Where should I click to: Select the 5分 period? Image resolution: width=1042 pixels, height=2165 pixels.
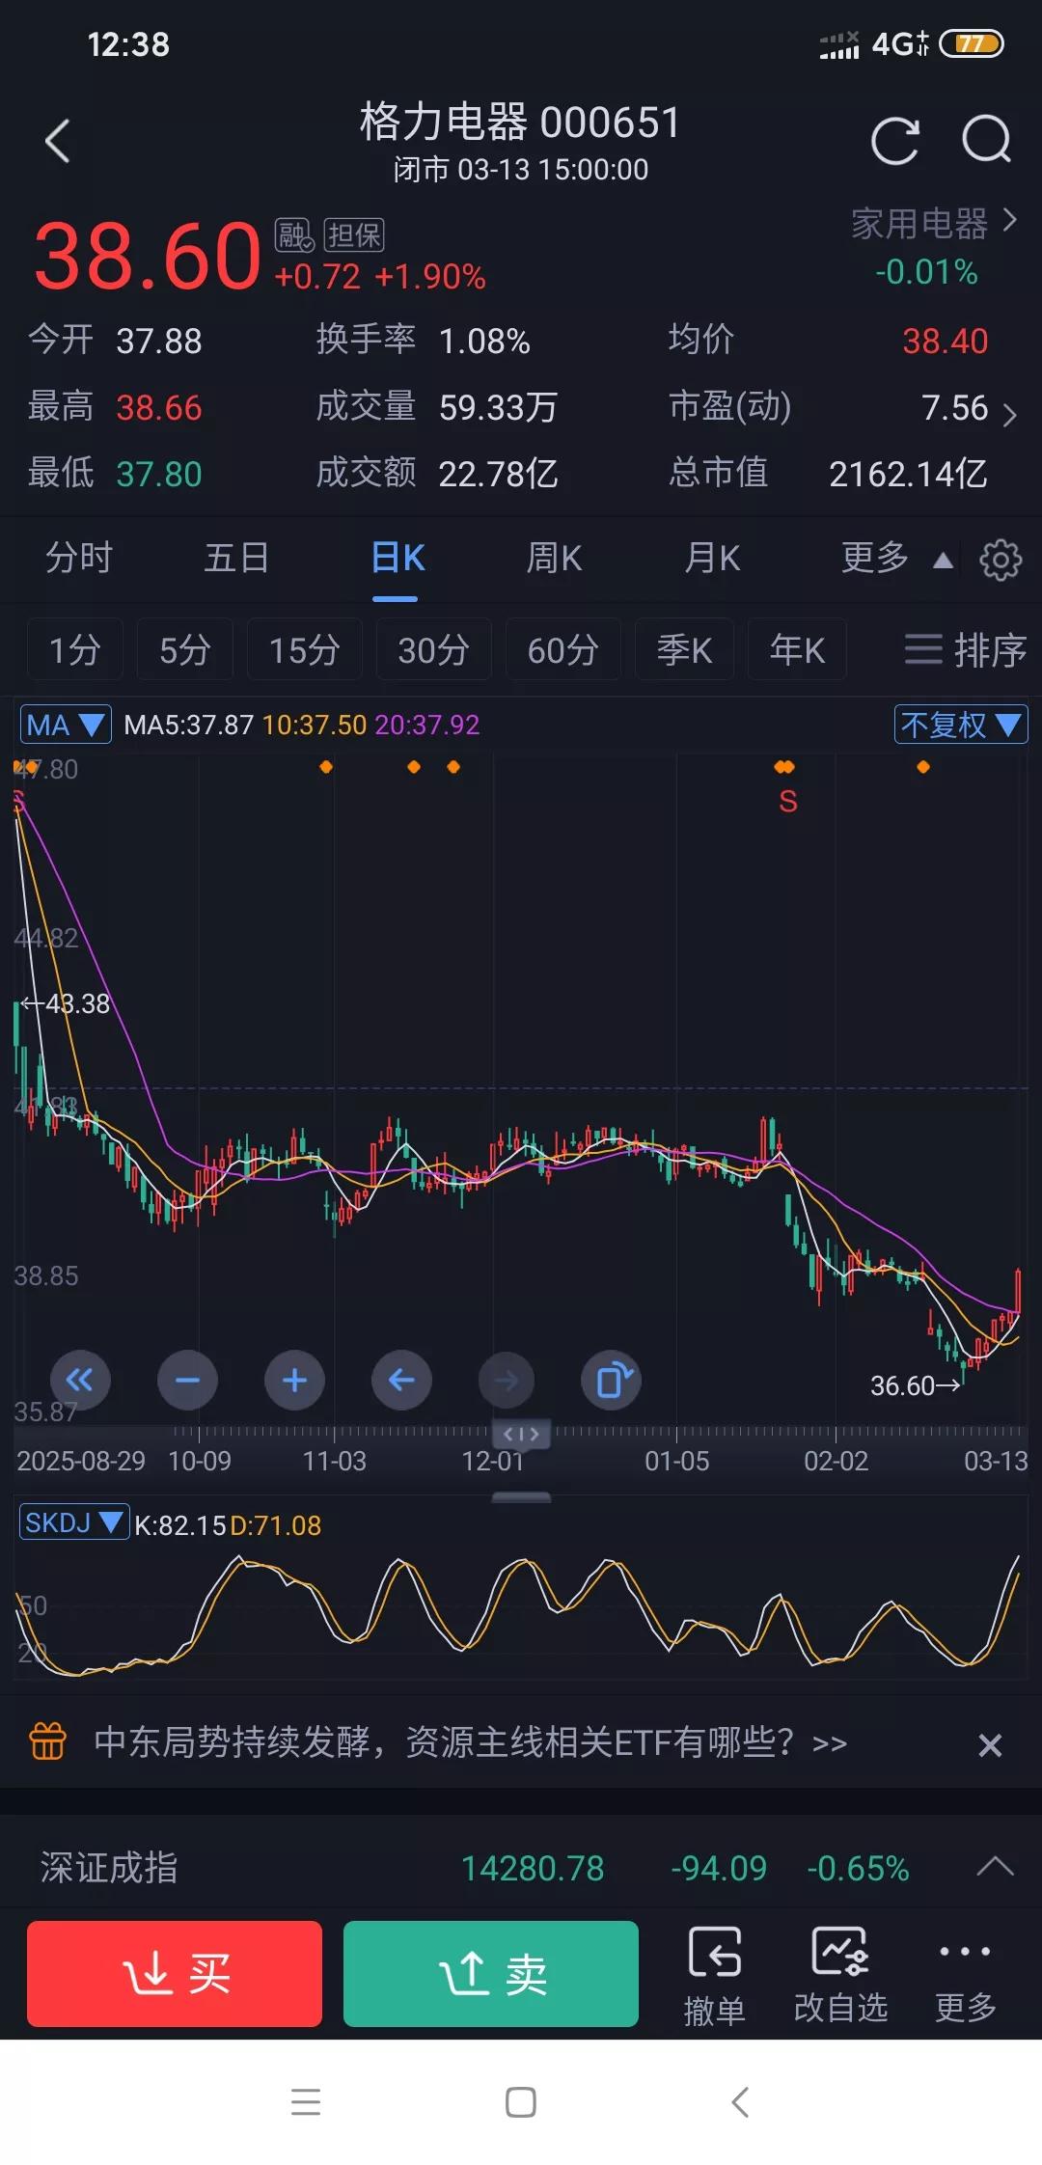click(x=184, y=649)
